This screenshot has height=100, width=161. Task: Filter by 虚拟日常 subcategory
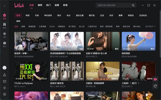pos(126,26)
